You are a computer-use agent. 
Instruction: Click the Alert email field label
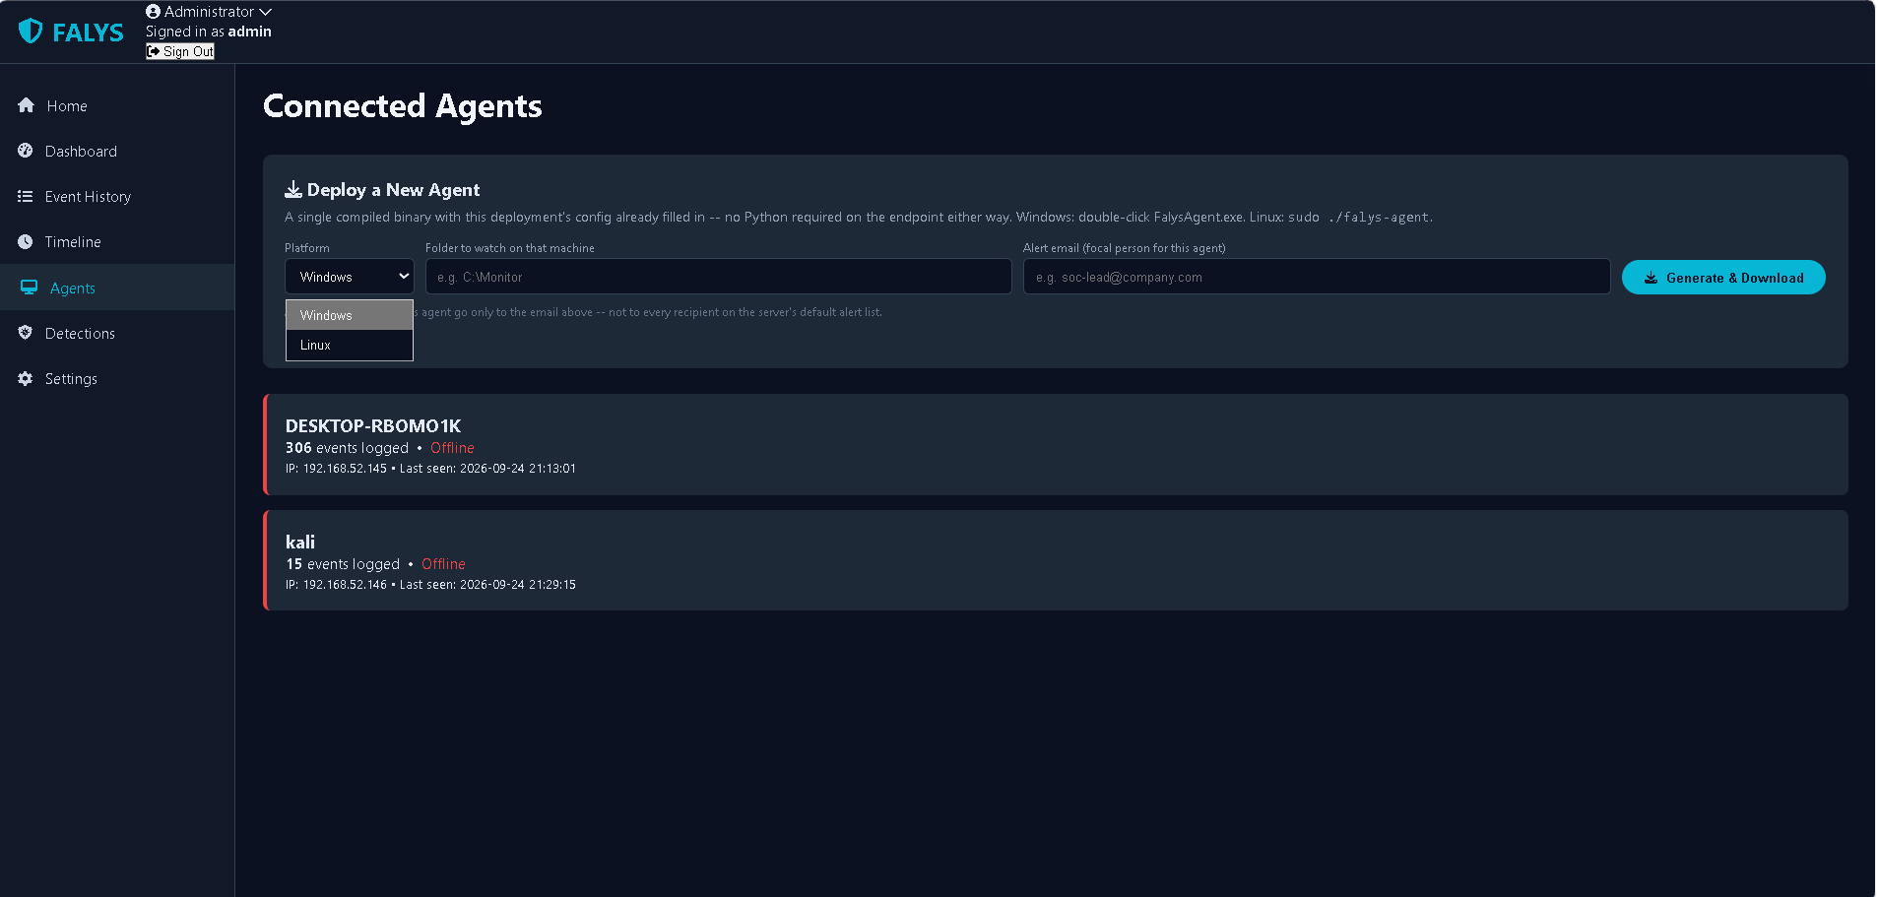pos(1125,248)
